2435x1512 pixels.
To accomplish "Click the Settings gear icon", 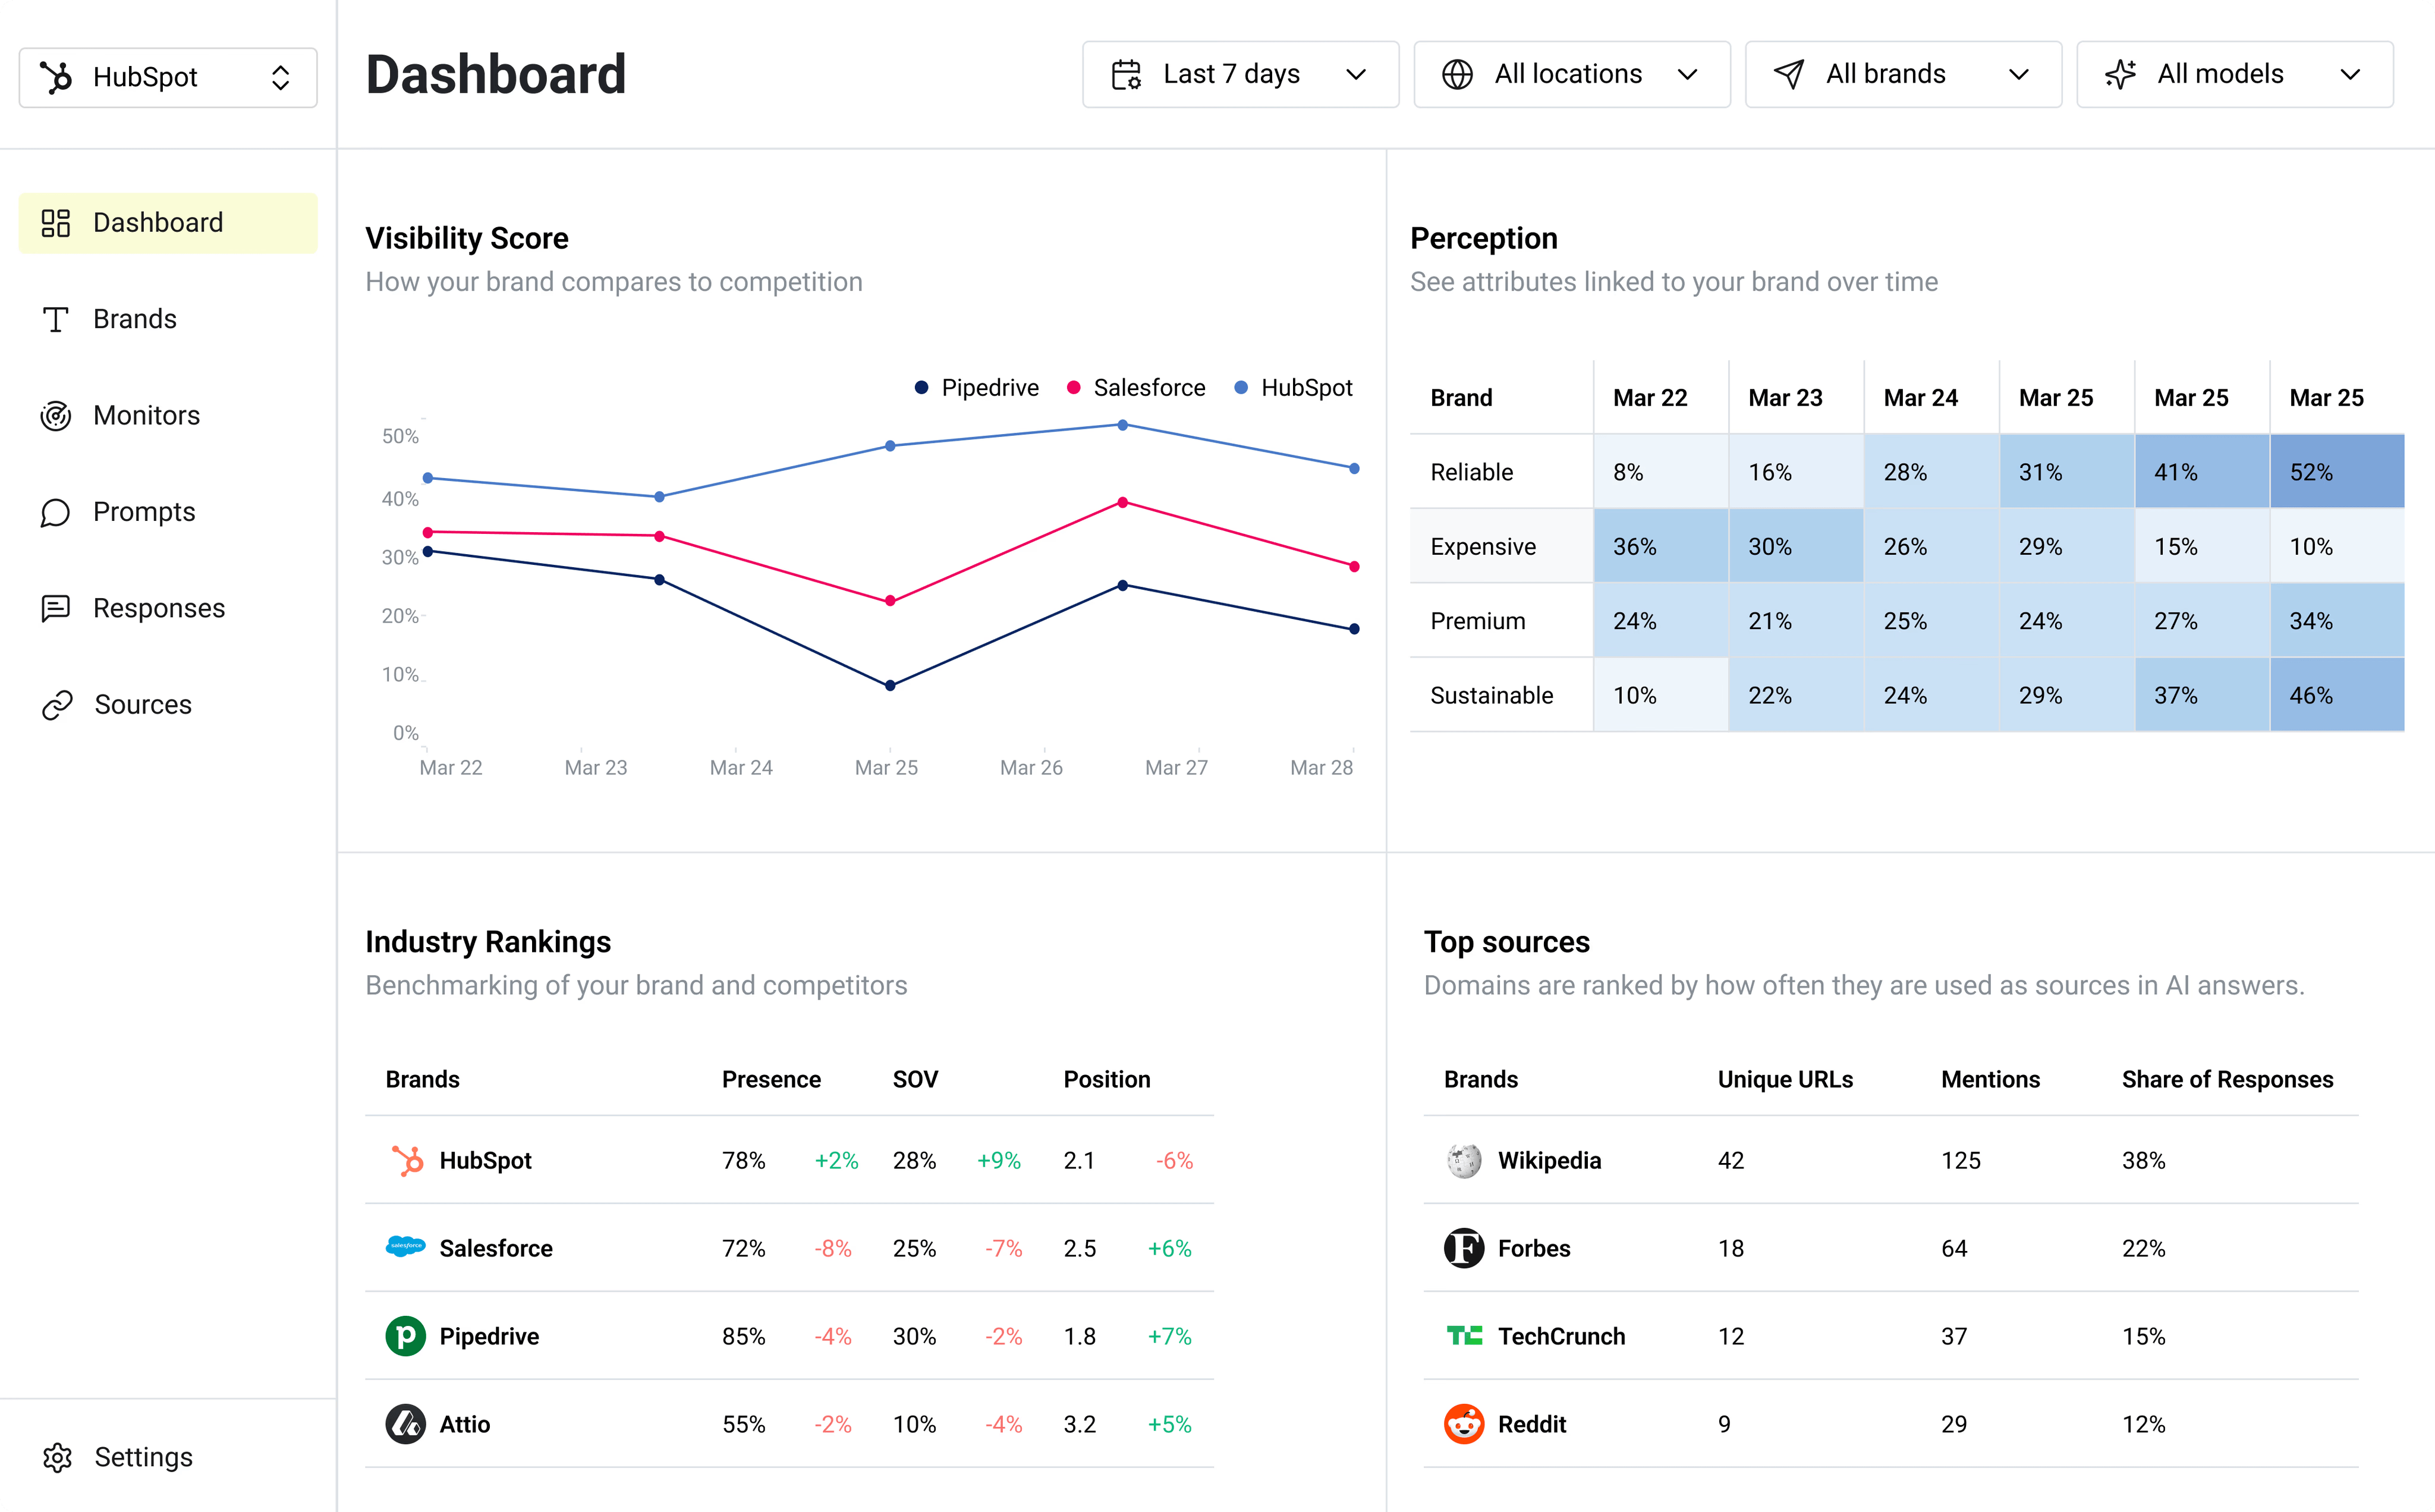I will tap(57, 1457).
